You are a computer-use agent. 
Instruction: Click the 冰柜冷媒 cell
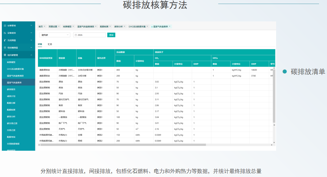[x=86, y=76]
